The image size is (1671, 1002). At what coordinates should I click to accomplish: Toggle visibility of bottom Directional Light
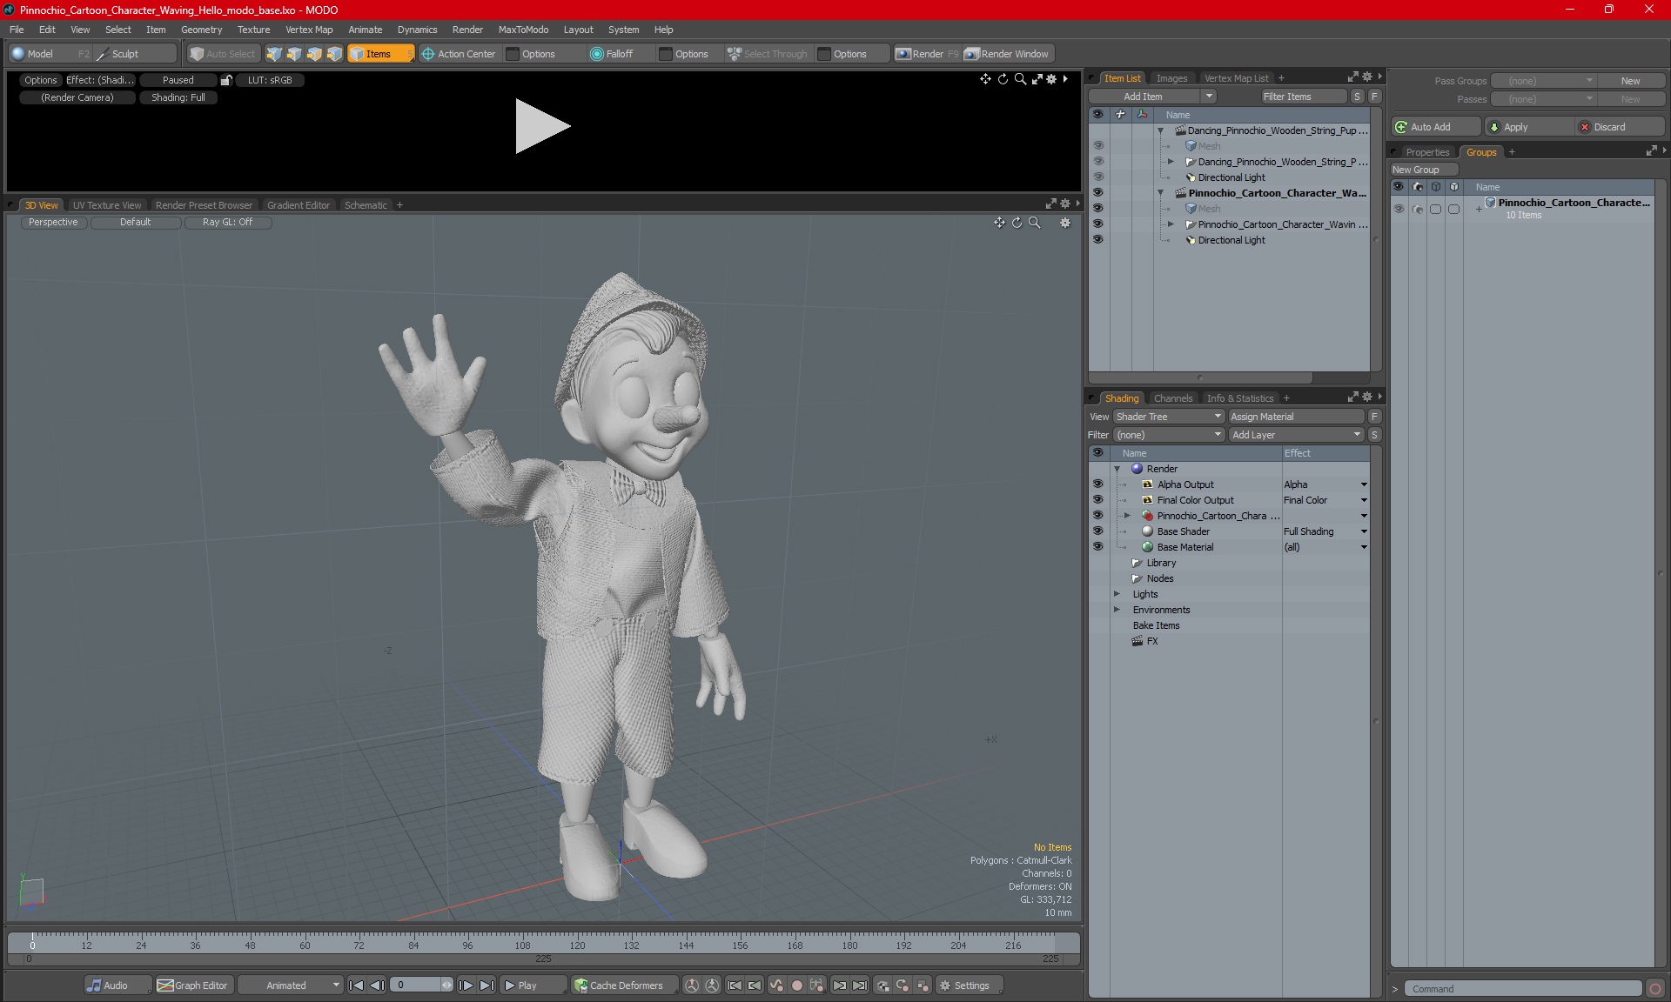click(x=1098, y=240)
